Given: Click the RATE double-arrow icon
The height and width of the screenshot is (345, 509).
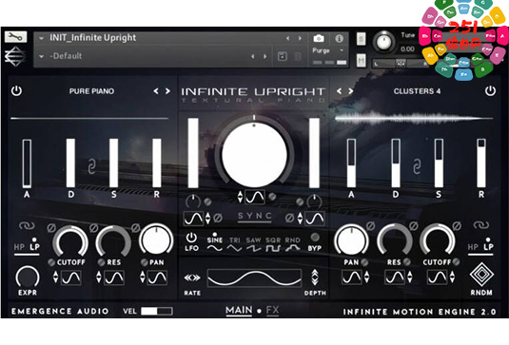Looking at the screenshot, I should [192, 278].
